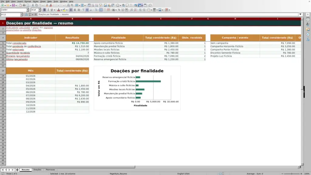Add a new sheet with plus button
The height and width of the screenshot is (175, 311).
click(17, 170)
